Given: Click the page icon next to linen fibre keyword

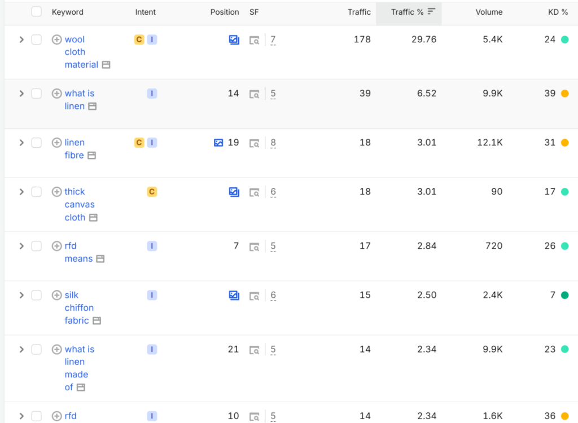Looking at the screenshot, I should (92, 156).
